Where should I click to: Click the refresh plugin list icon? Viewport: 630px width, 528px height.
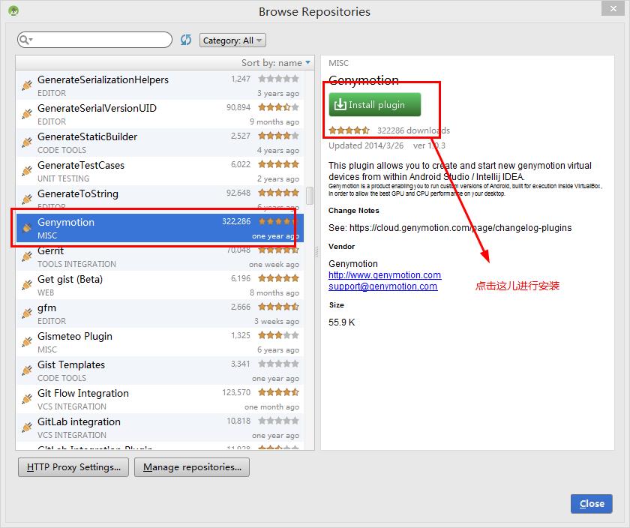tap(186, 40)
